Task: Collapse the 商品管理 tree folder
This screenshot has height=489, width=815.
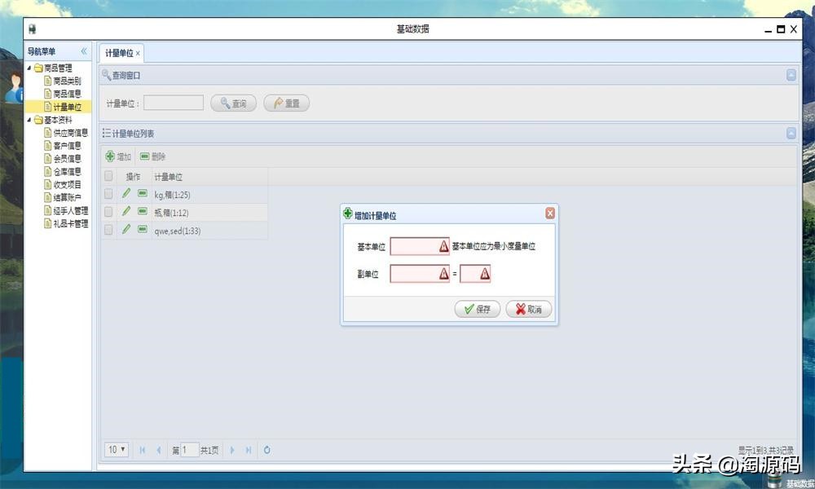Action: [x=30, y=68]
